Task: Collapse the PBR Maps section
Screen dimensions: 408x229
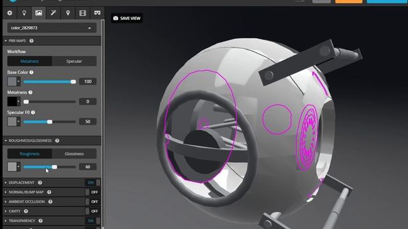Action: pos(6,41)
